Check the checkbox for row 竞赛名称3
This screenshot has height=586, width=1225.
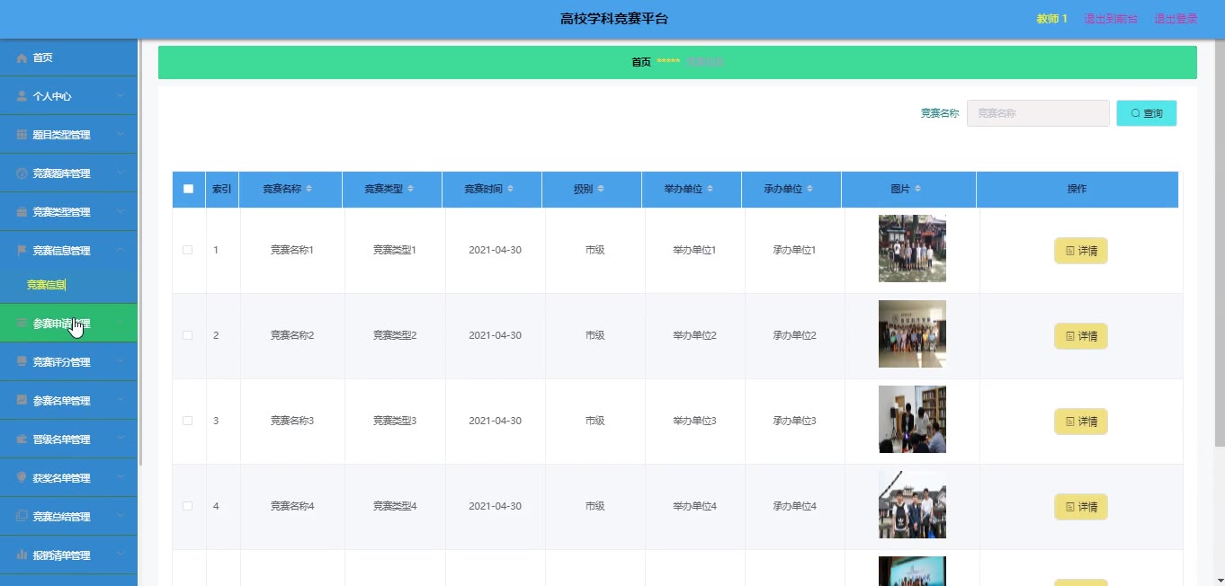click(x=188, y=421)
